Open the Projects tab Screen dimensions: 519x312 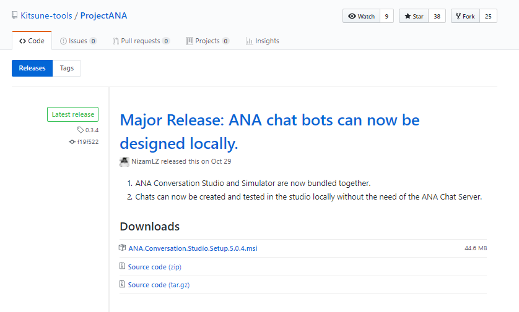coord(207,41)
